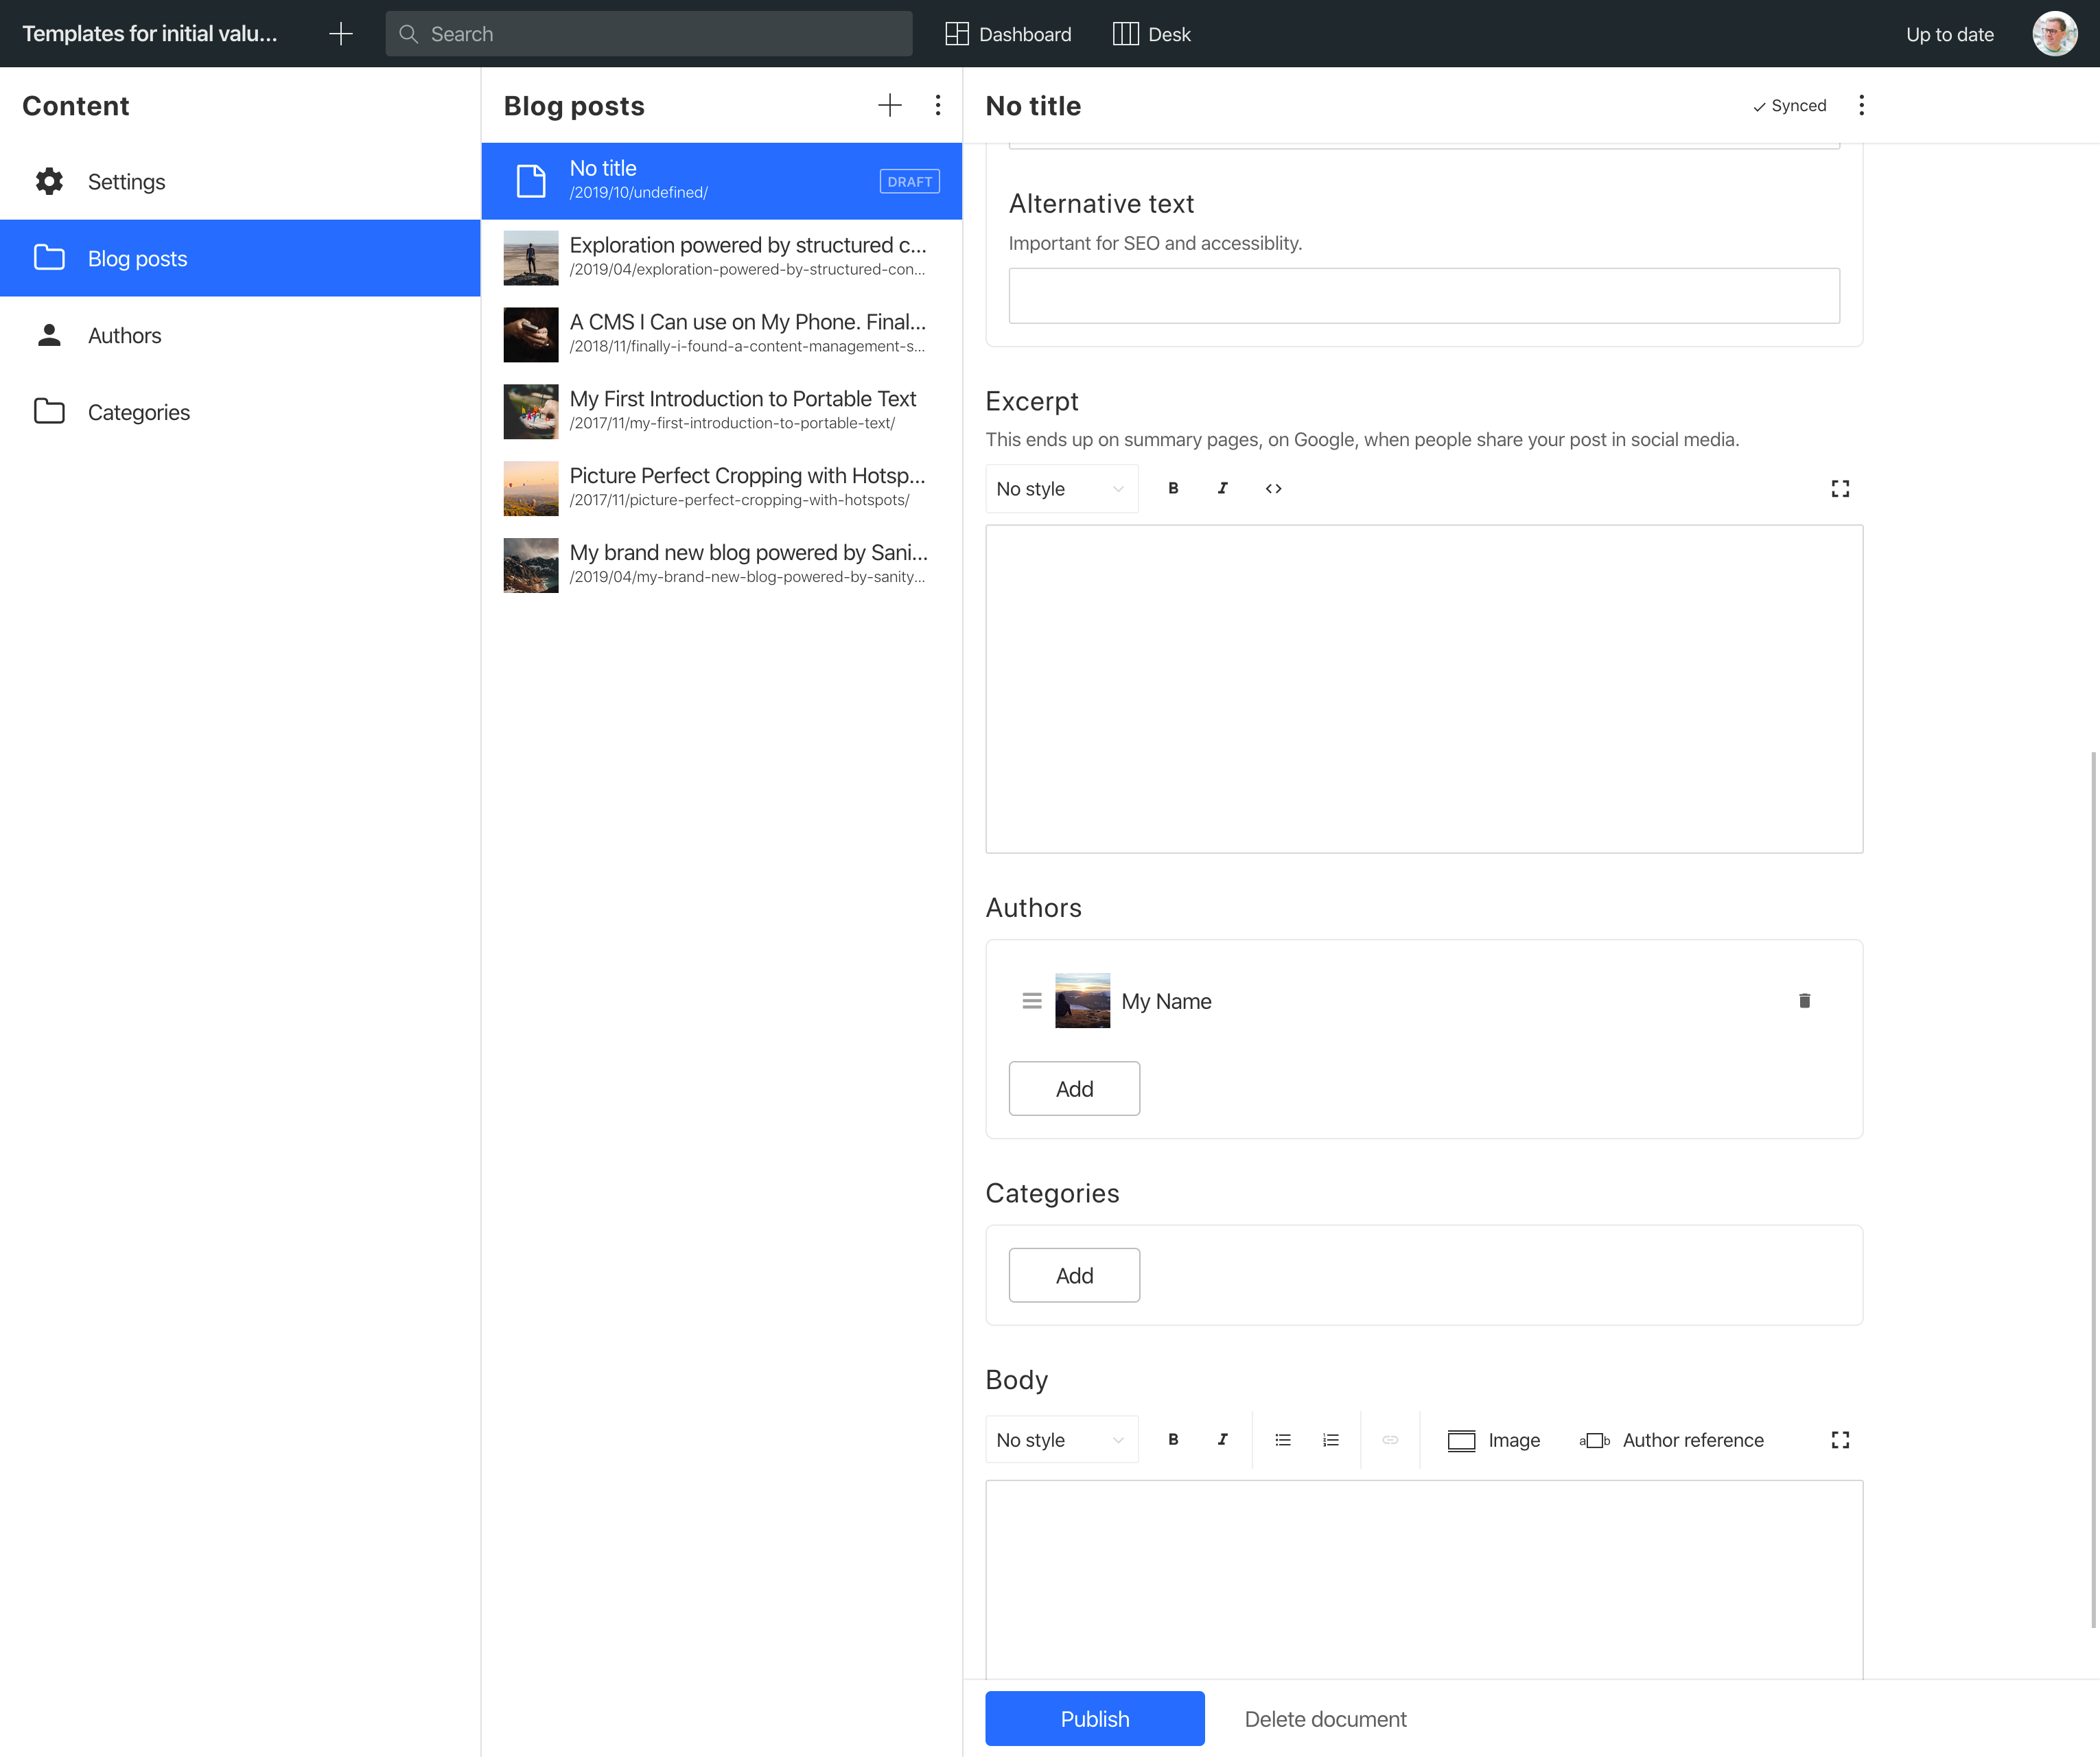
Task: Toggle italic in Excerpt toolbar
Action: click(x=1222, y=489)
